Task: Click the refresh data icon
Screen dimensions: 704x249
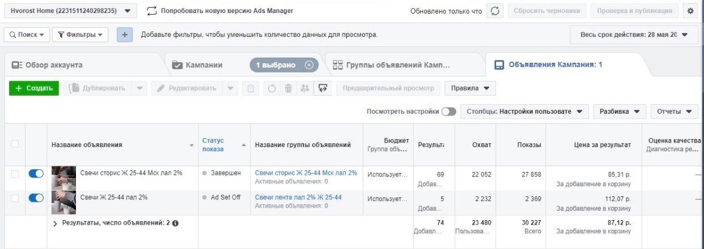Action: click(x=495, y=11)
